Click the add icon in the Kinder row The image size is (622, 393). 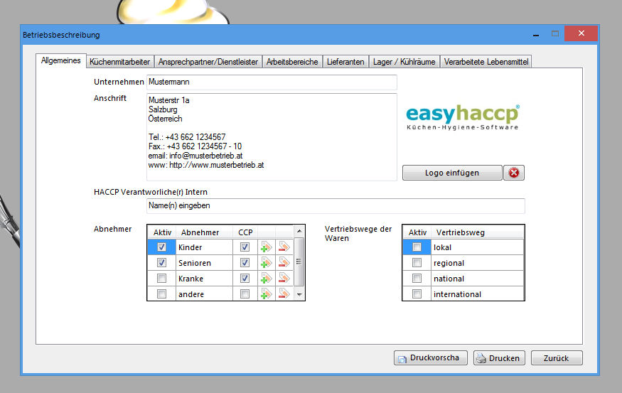click(266, 247)
